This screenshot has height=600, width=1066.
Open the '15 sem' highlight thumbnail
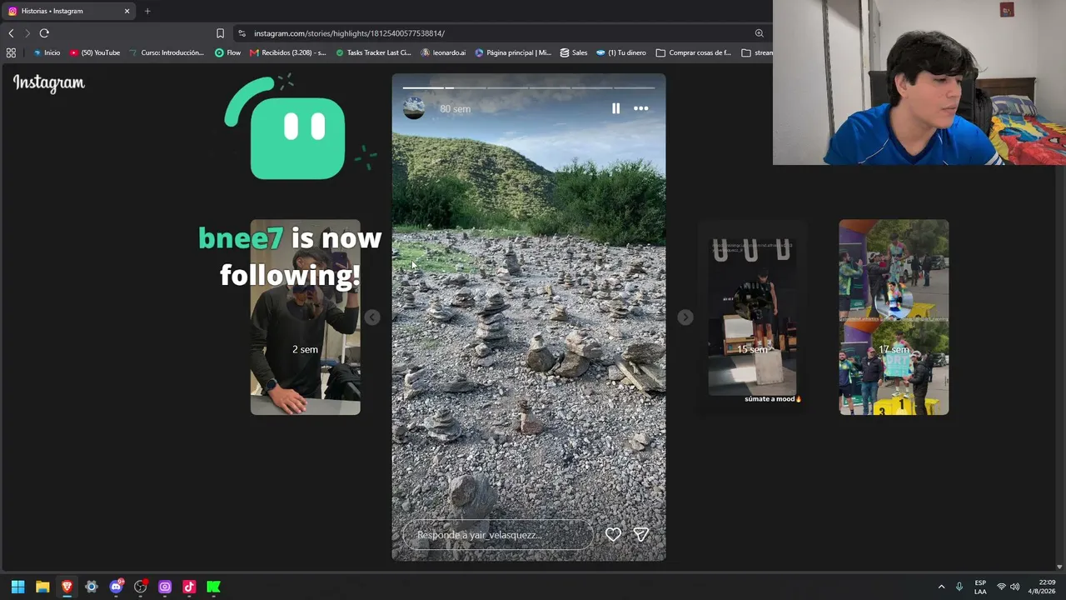pyautogui.click(x=753, y=317)
